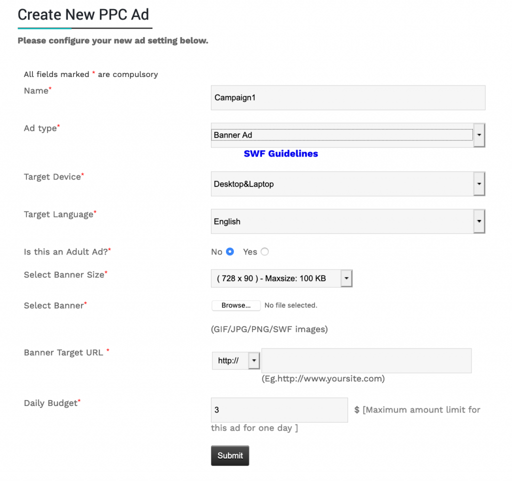Click the 'Ad type' label
The width and height of the screenshot is (512, 481).
tap(42, 128)
